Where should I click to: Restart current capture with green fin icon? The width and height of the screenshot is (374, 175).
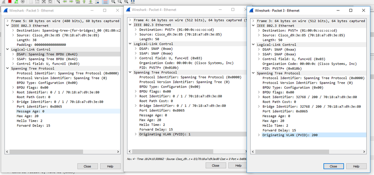click(x=16, y=1)
